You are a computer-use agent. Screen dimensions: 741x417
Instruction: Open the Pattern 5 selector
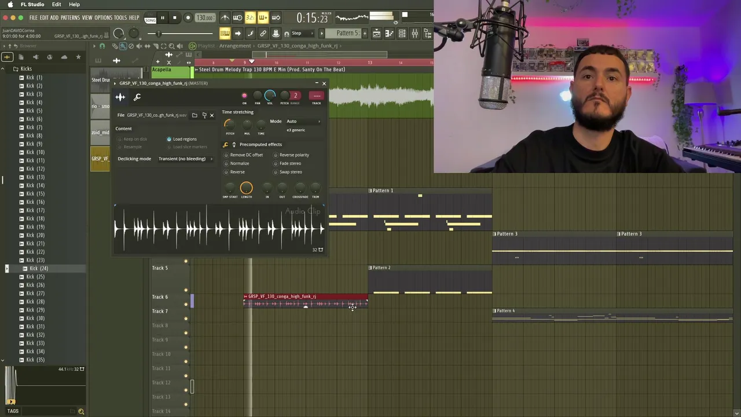344,34
